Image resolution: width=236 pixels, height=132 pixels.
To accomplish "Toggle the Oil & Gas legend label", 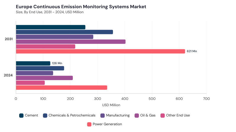I will [148, 115].
